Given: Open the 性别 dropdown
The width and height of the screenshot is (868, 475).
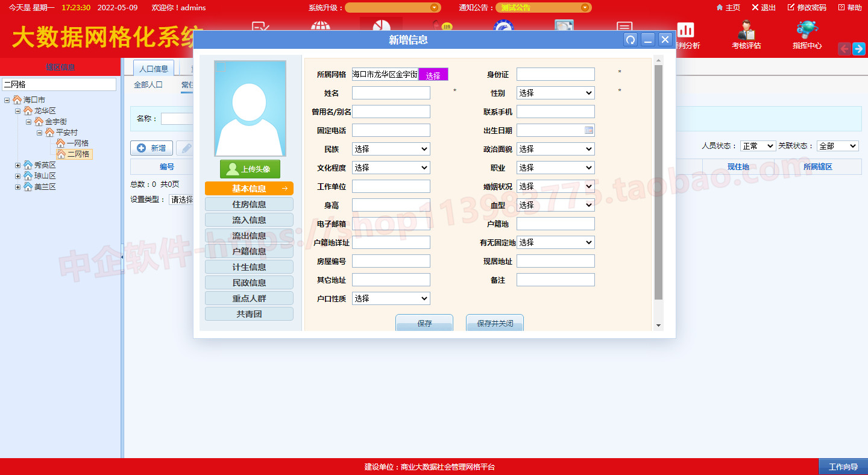Looking at the screenshot, I should pyautogui.click(x=555, y=93).
